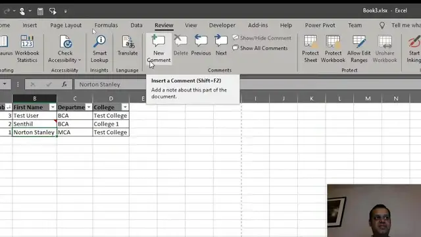Open College filter dropdown
This screenshot has height=237, width=421.
[125, 107]
